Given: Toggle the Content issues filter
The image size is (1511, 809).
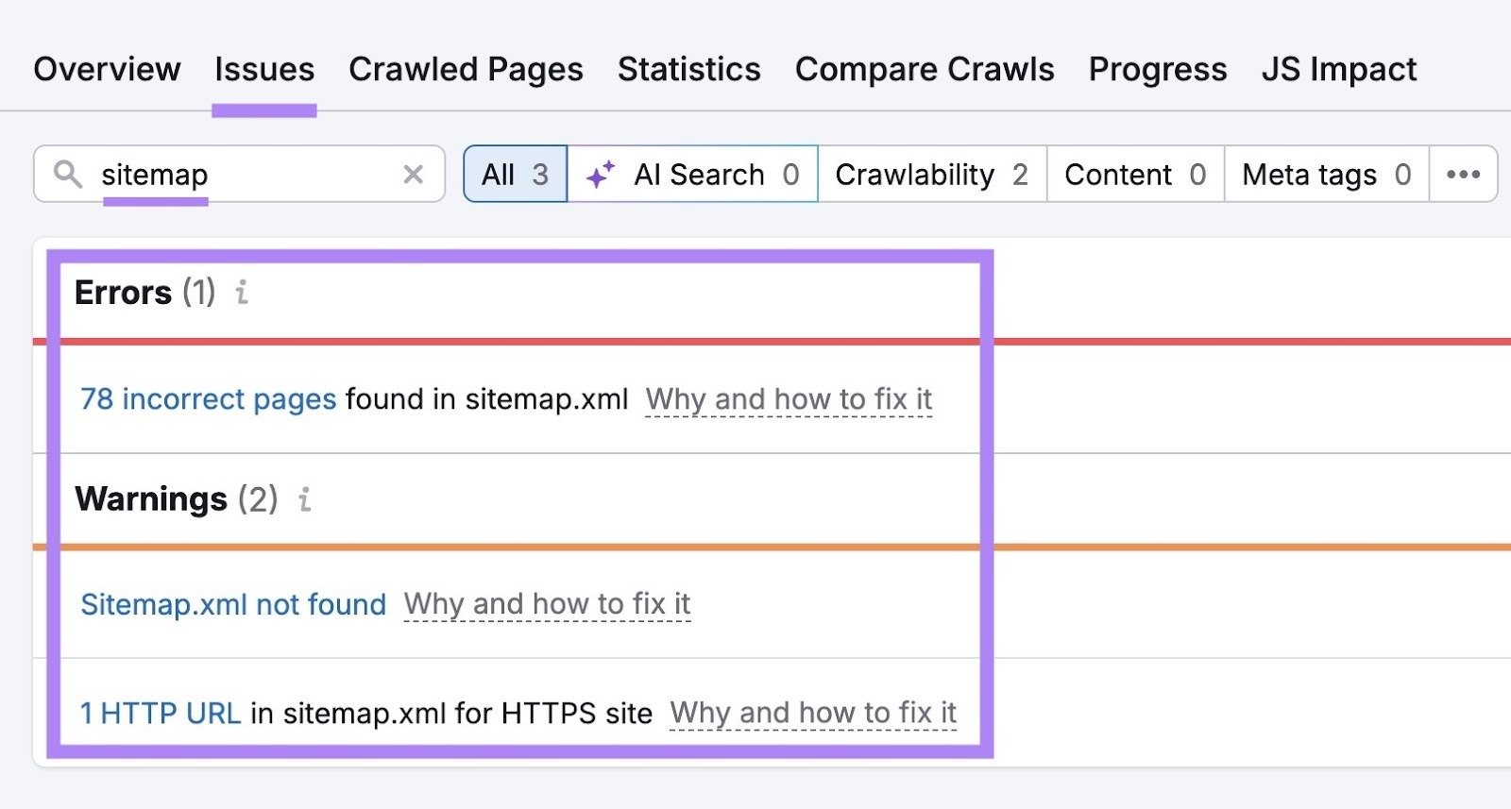Looking at the screenshot, I should (1133, 174).
